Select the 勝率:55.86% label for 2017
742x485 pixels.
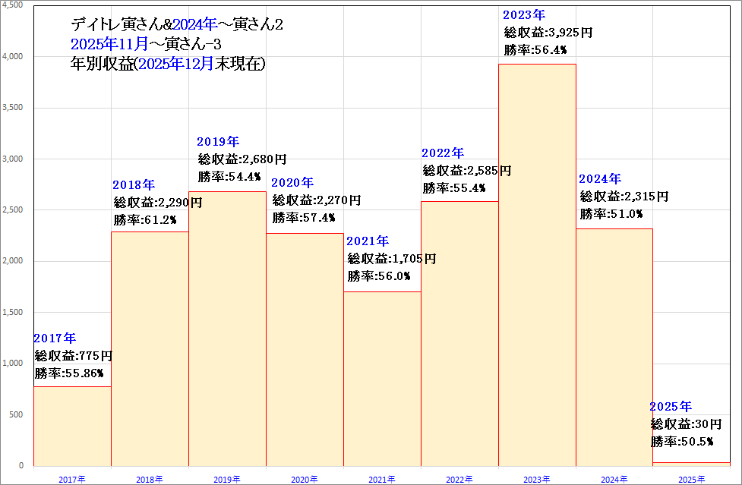click(69, 373)
